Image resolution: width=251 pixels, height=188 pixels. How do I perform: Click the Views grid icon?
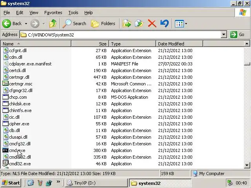tap(179, 23)
